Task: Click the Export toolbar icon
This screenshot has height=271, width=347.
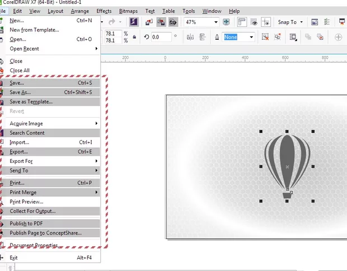Action: [x=161, y=22]
